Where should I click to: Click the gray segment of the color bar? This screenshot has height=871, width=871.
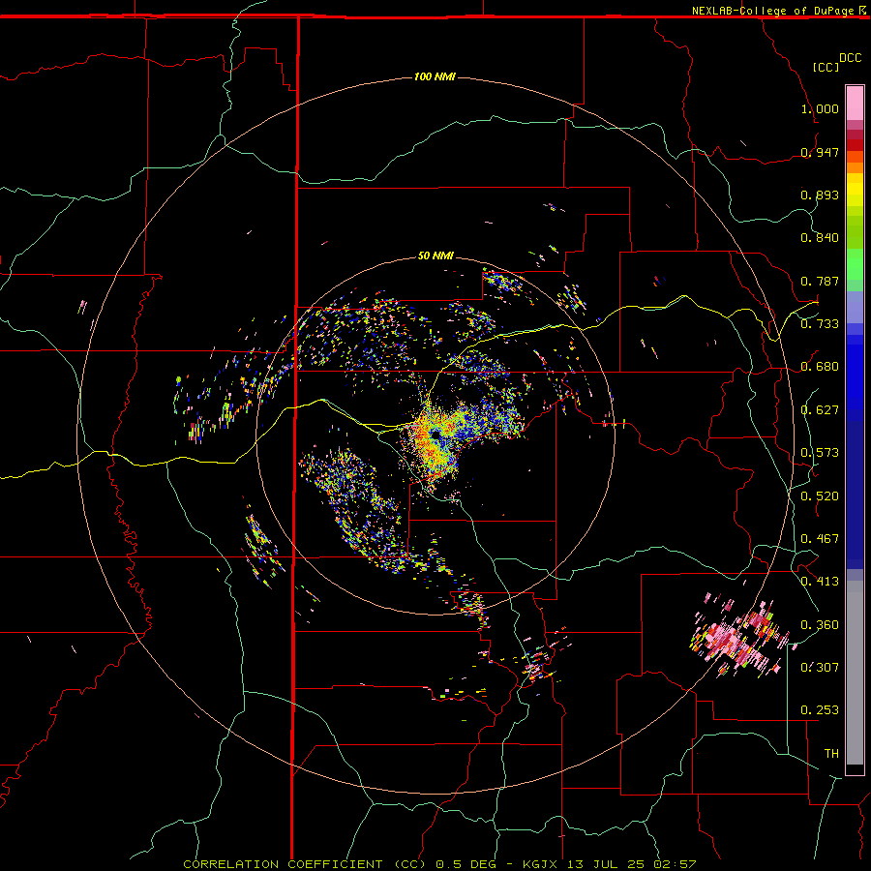tap(855, 673)
